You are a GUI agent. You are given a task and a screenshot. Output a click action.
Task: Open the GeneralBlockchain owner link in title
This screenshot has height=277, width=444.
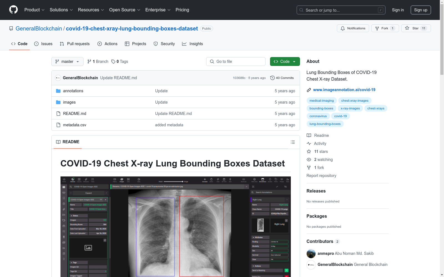tap(39, 29)
